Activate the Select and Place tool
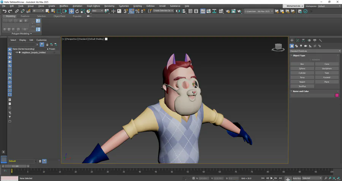342x181 pixels. 88,11
